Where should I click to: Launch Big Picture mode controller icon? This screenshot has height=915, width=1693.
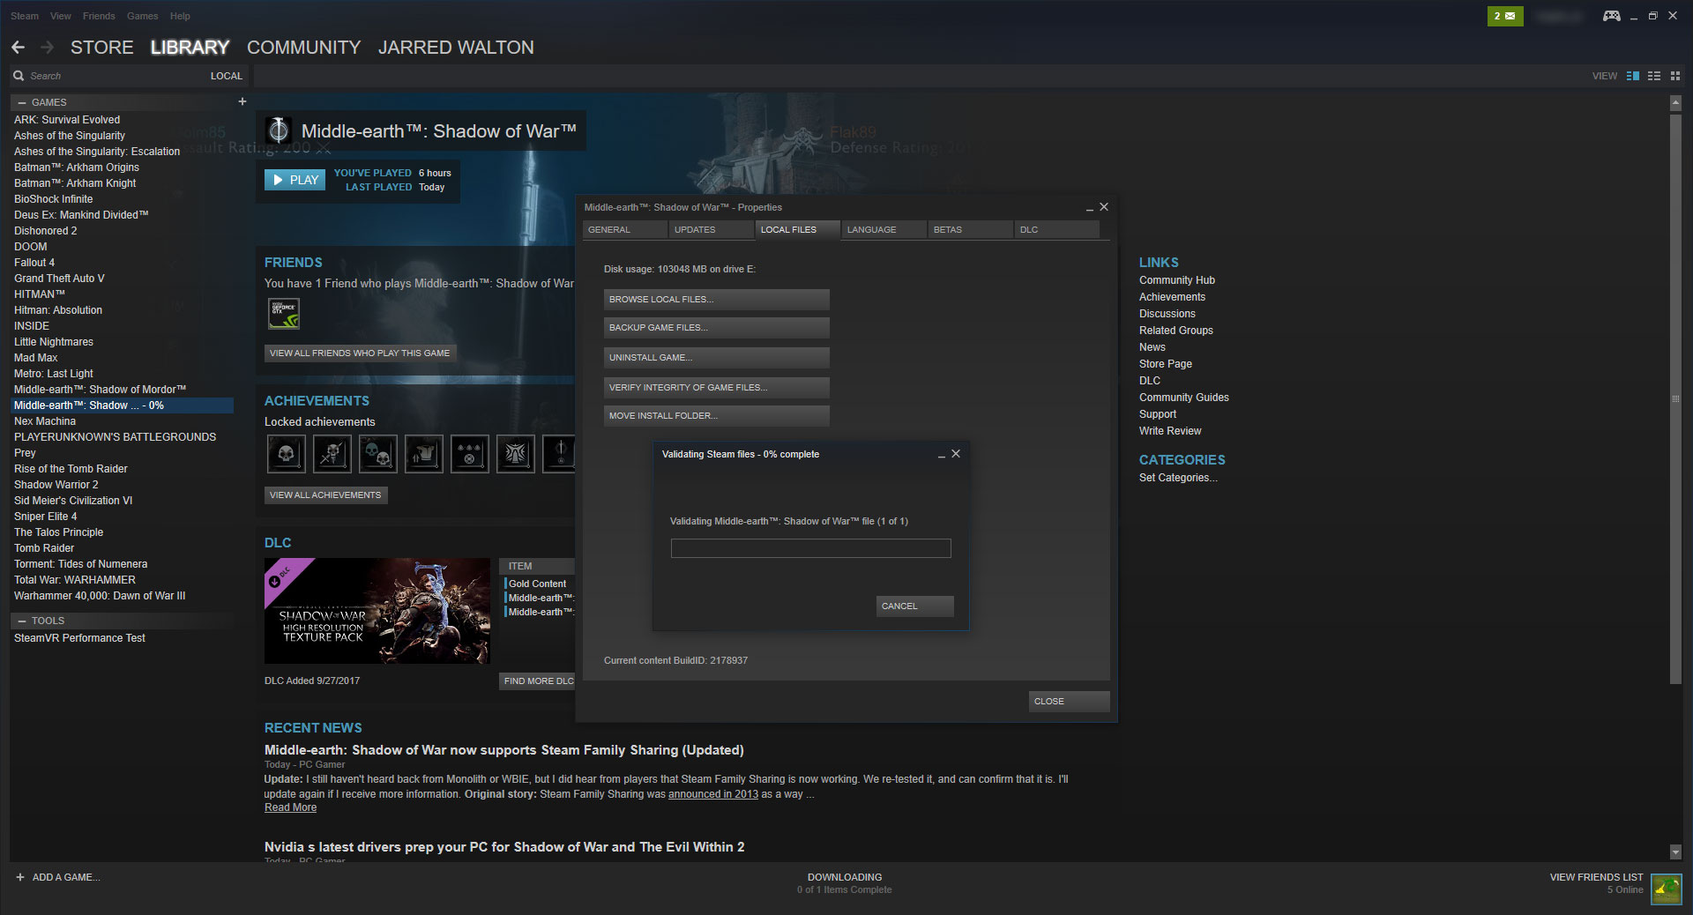click(x=1611, y=16)
